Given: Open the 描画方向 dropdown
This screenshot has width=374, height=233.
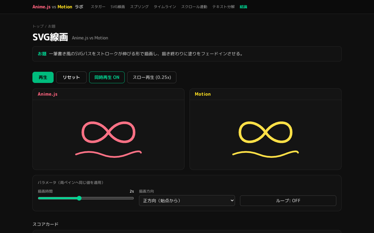Looking at the screenshot, I should click(x=187, y=201).
